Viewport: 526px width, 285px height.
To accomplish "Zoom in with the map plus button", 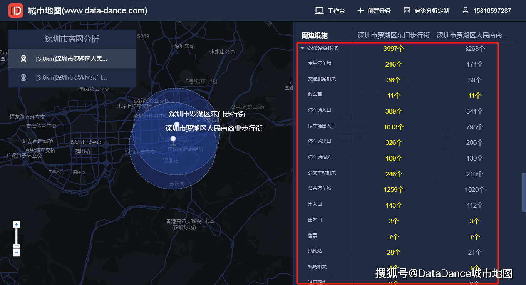I will coord(16,225).
